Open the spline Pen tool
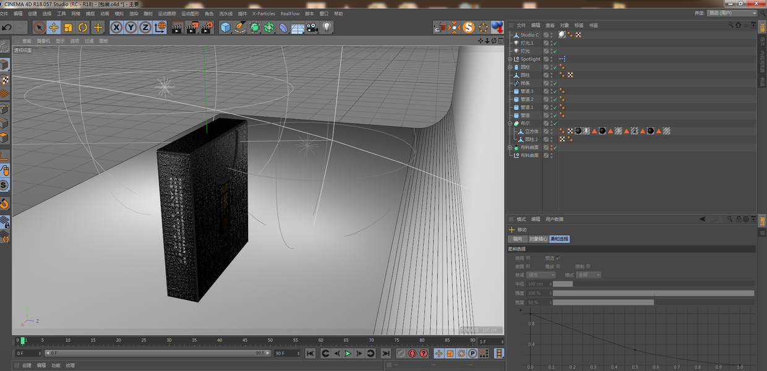Viewport: 767px width, 371px height. point(240,27)
